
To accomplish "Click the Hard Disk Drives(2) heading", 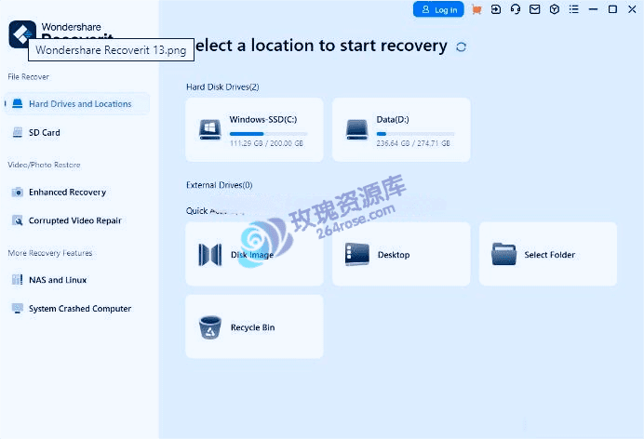I will pyautogui.click(x=222, y=87).
